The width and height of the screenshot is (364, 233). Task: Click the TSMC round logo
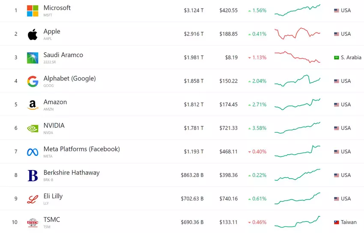click(33, 222)
